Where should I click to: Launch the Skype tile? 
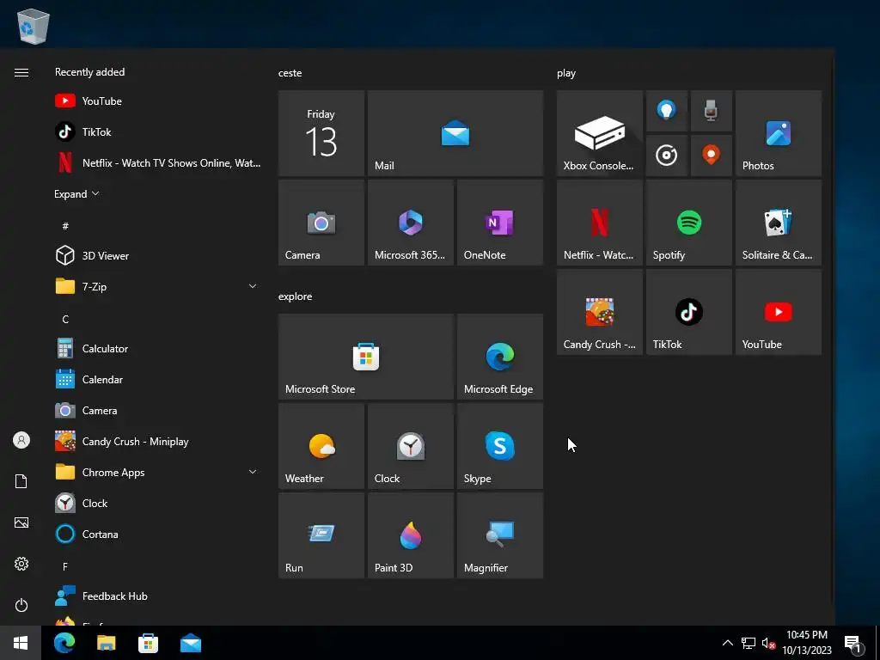pos(500,446)
